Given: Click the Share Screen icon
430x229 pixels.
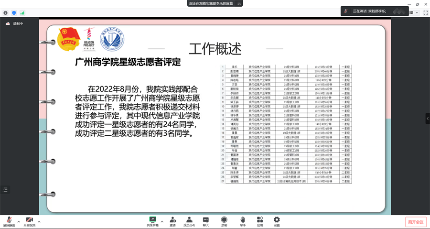Looking at the screenshot, I should click(x=152, y=220).
